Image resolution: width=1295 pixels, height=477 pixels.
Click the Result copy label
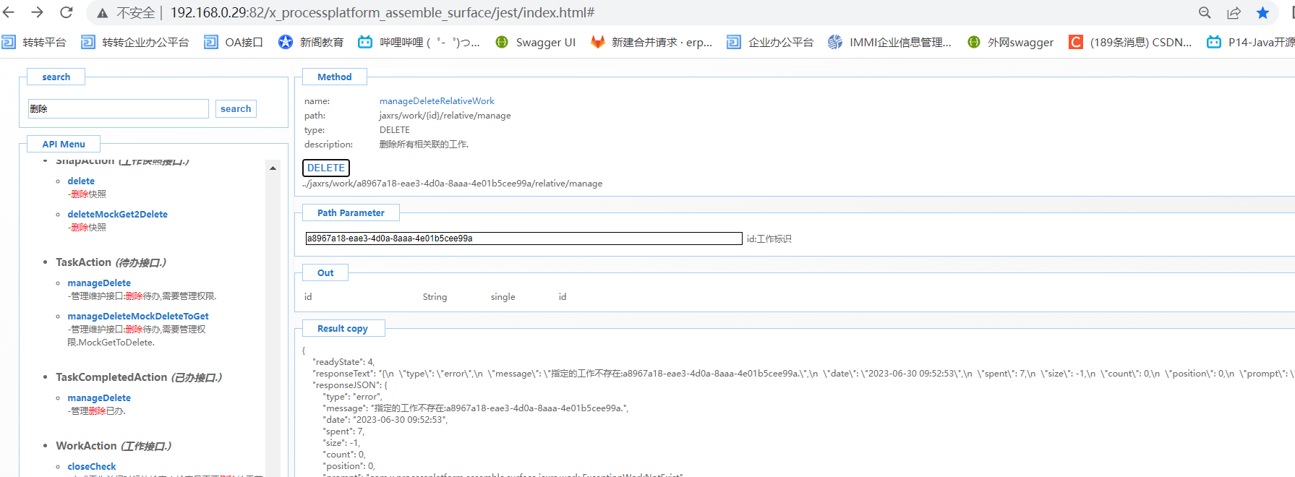[x=343, y=328]
